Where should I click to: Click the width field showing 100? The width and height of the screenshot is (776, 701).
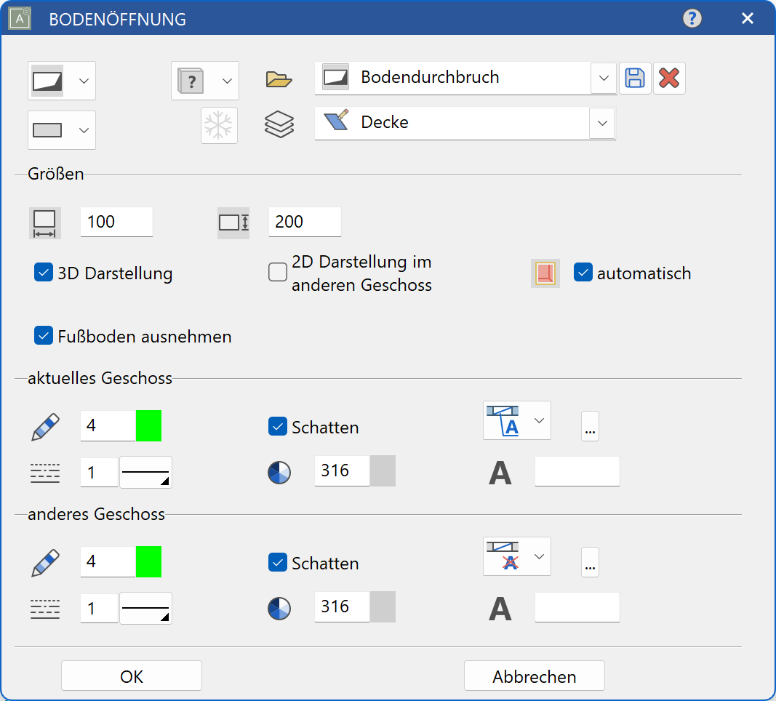click(117, 222)
